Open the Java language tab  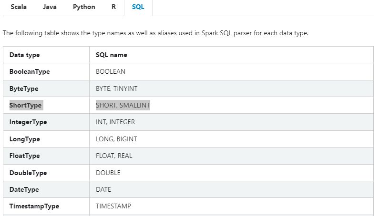(50, 7)
